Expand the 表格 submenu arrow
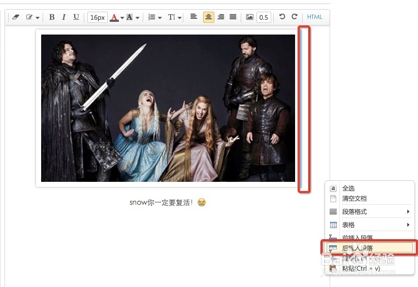 (x=408, y=225)
